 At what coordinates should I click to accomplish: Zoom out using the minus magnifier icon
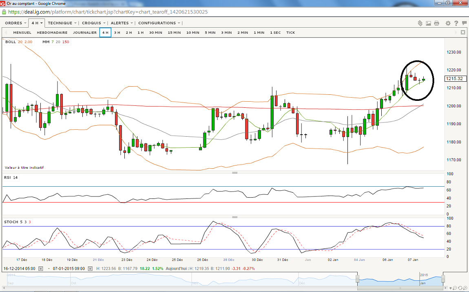point(454,288)
